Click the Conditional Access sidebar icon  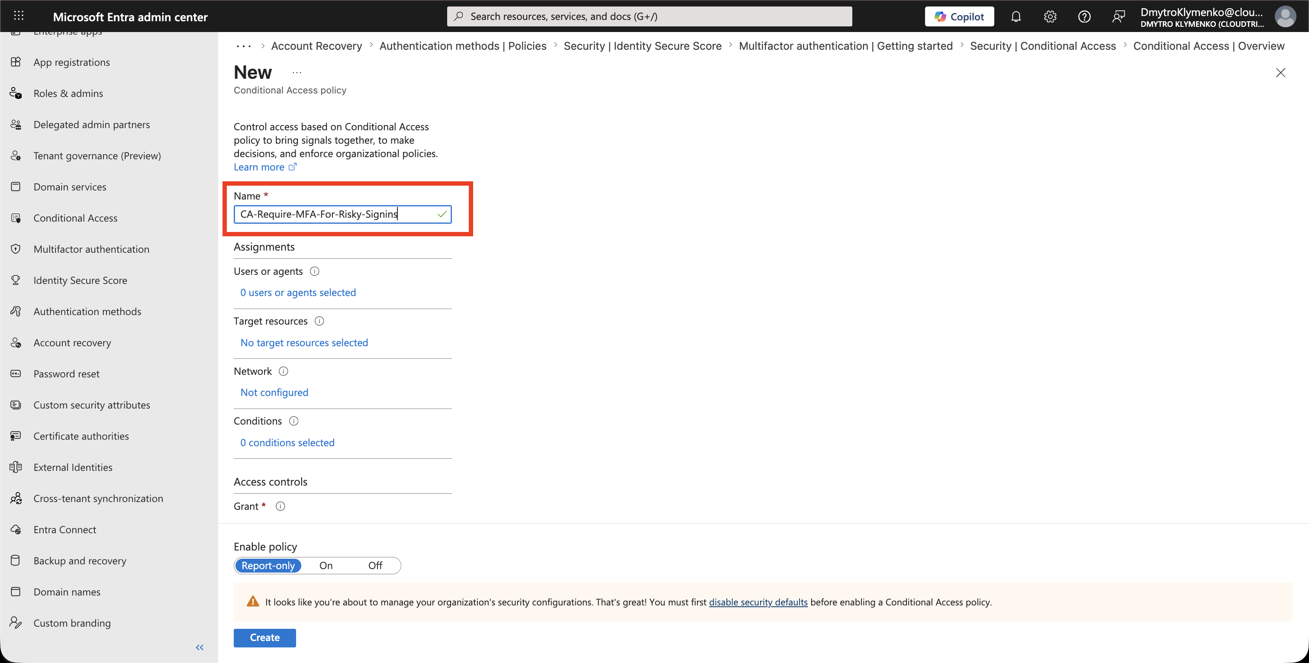16,218
